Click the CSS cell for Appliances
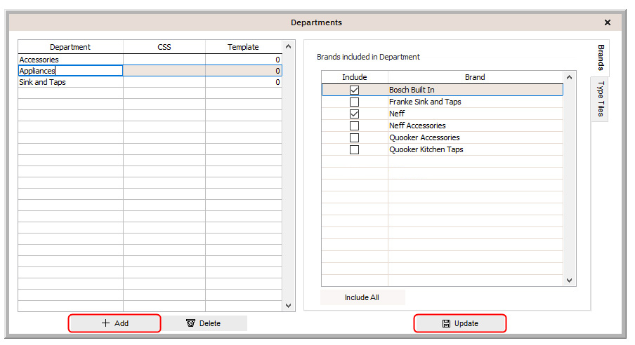635x345 pixels. pos(164,71)
